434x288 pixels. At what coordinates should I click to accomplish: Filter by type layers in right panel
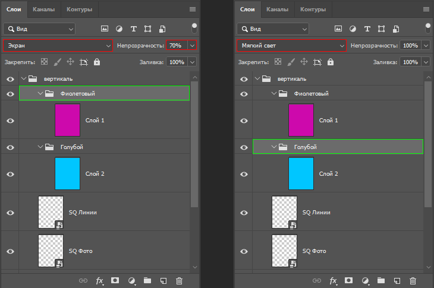tap(367, 29)
